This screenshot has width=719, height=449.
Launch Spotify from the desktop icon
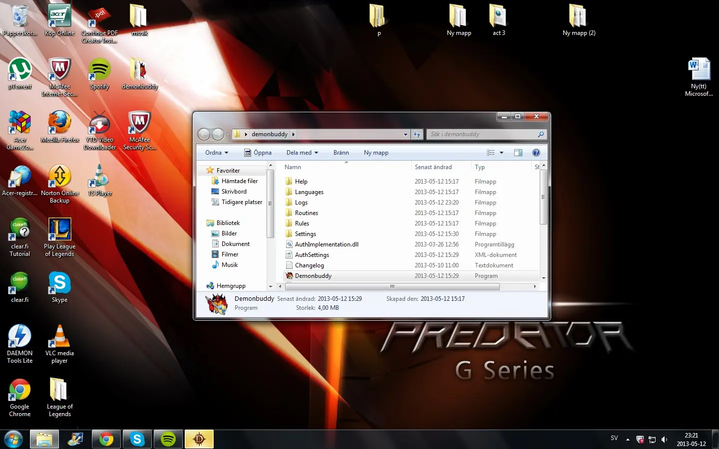pos(99,74)
